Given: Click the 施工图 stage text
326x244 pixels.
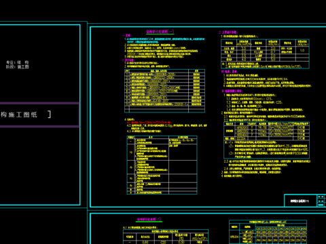Looking at the screenshot, I should pos(23,66).
